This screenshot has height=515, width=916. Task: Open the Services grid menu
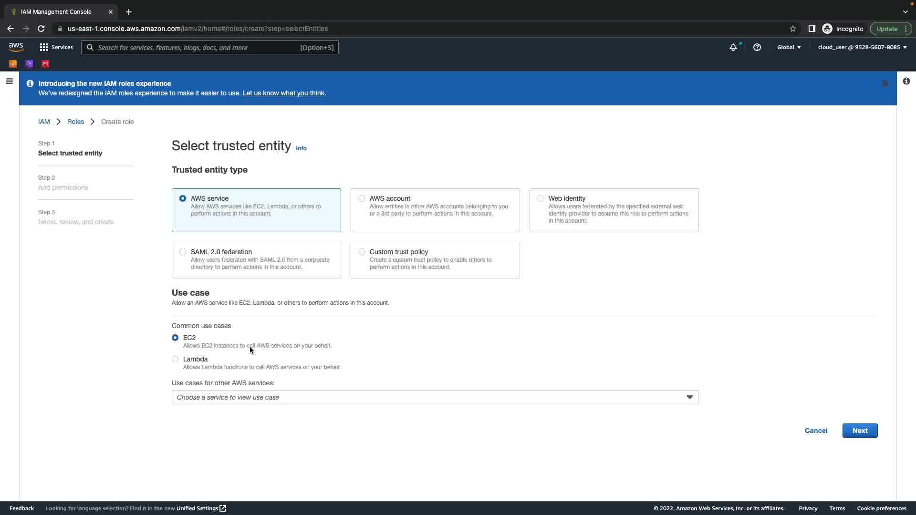pyautogui.click(x=56, y=47)
